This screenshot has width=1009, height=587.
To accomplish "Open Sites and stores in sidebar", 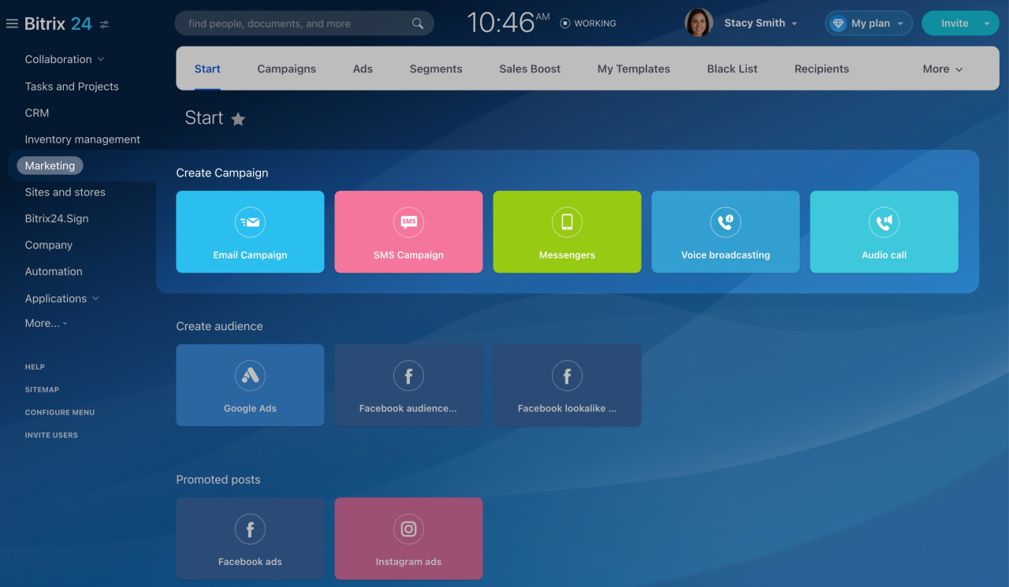I will 65,192.
